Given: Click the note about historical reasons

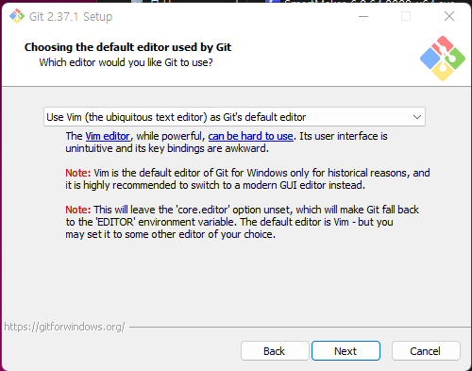Looking at the screenshot, I should point(247,178).
